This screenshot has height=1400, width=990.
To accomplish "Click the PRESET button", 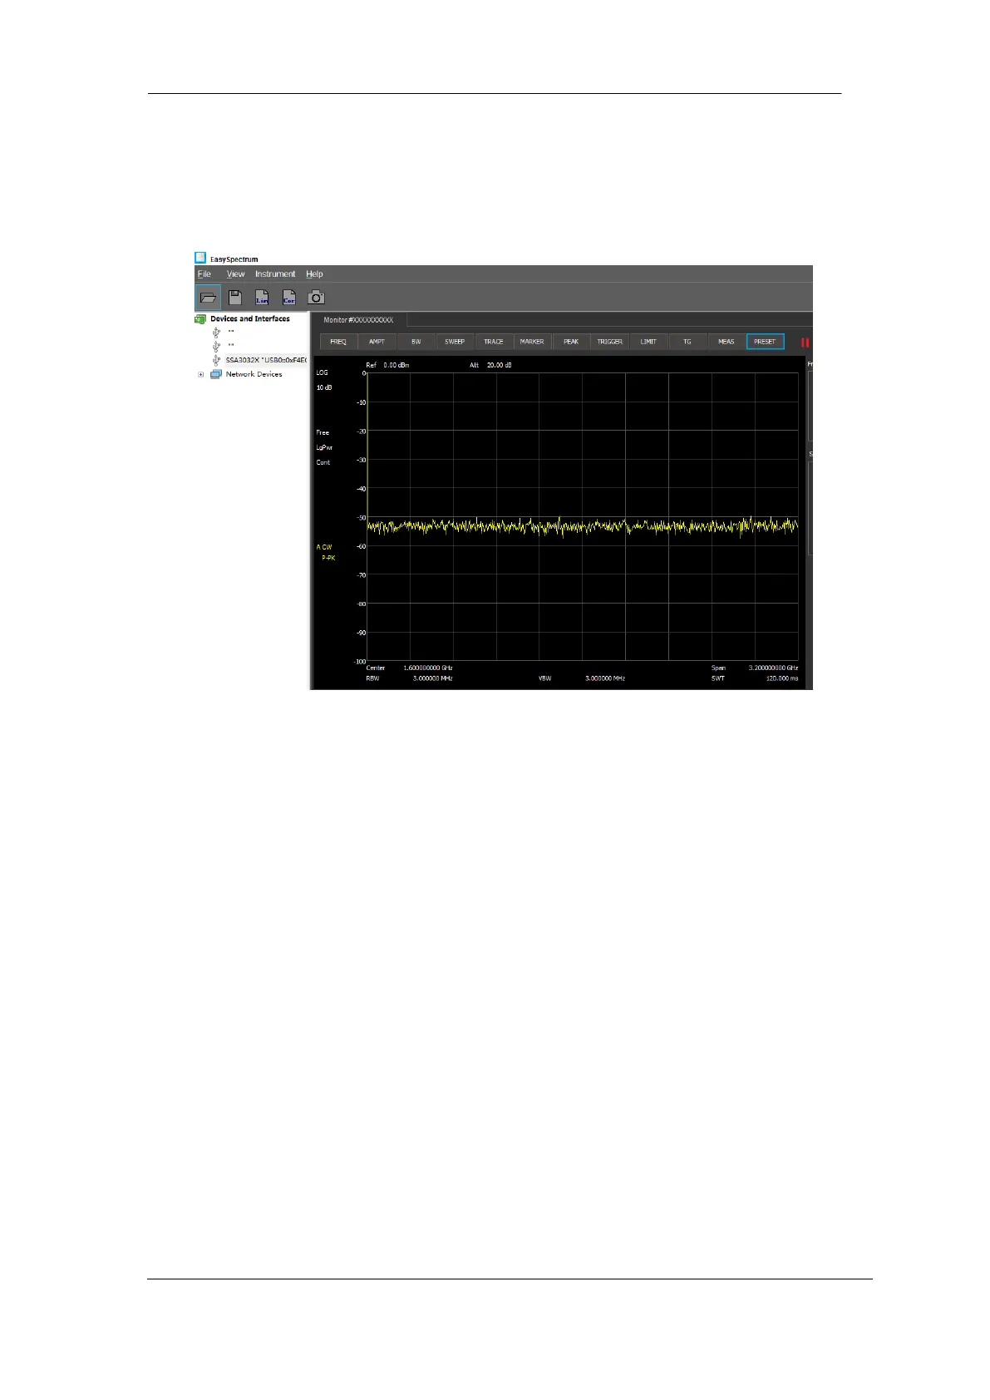I will [765, 342].
